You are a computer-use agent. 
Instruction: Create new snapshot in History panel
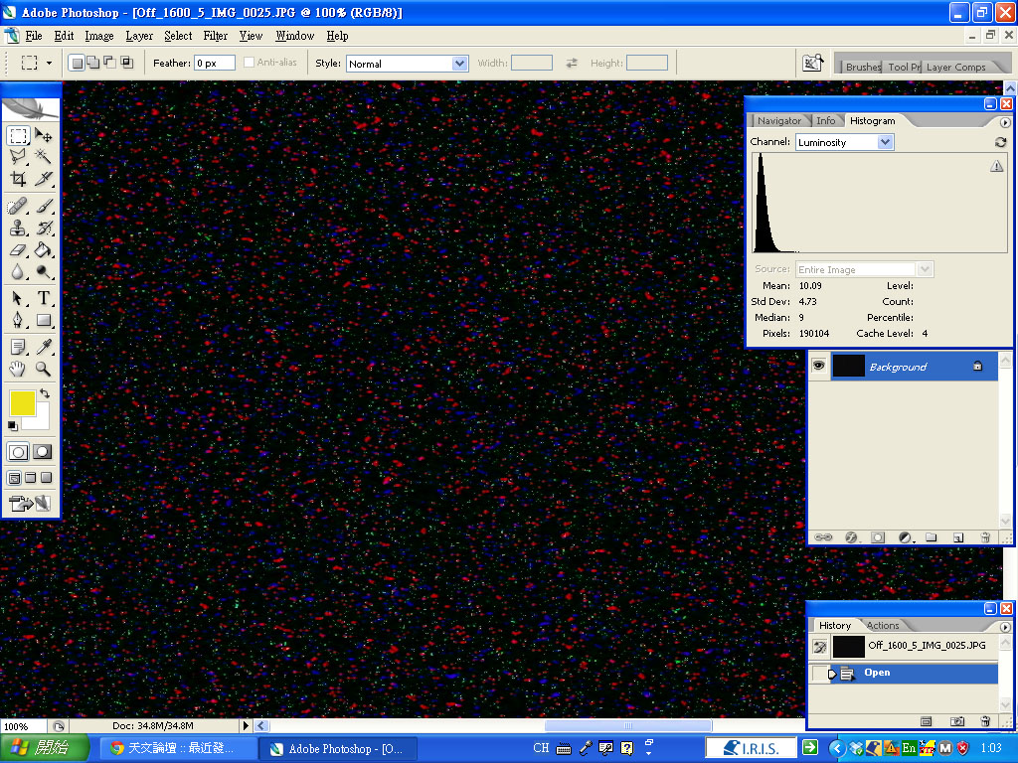tap(956, 720)
